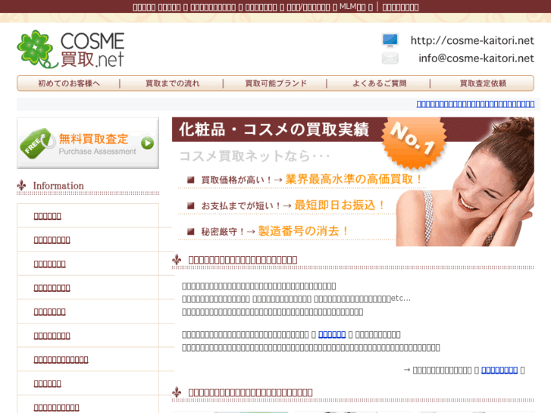
Task: Open the 買取までの流れ menu item
Action: (172, 83)
